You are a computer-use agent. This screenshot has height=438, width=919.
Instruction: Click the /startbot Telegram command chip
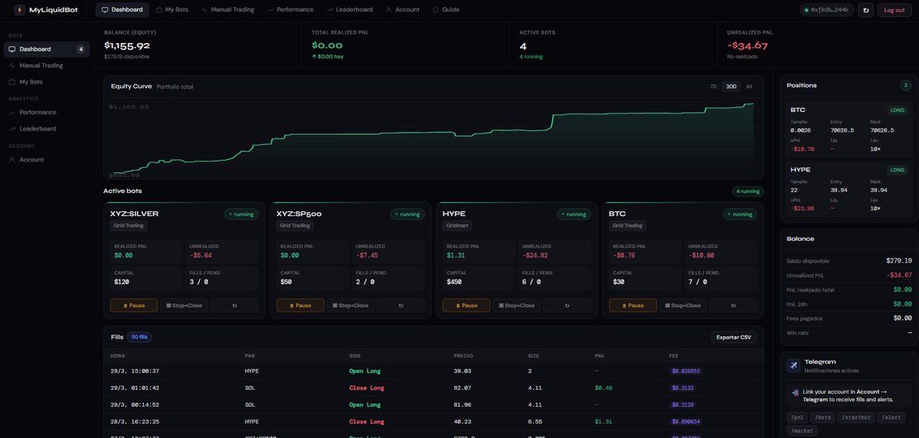[855, 417]
